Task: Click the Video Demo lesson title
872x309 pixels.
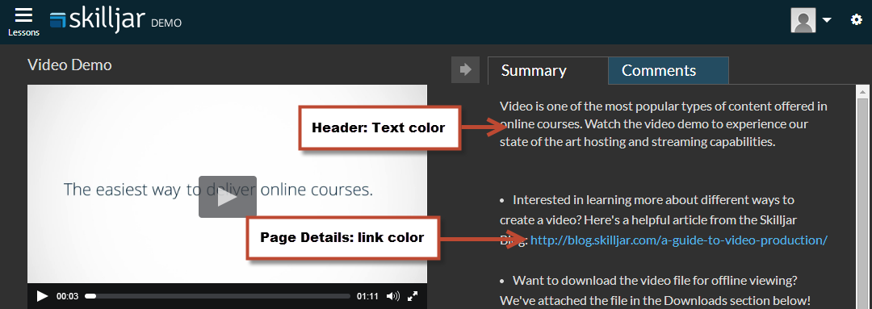Action: point(69,65)
